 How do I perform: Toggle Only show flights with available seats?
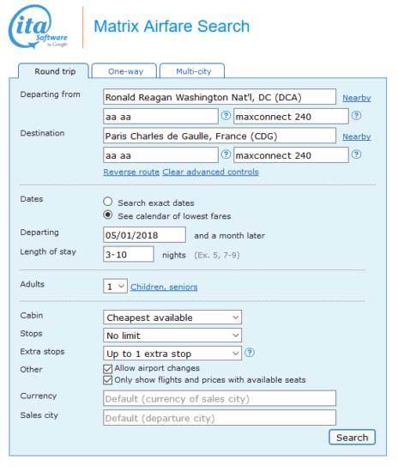point(108,380)
